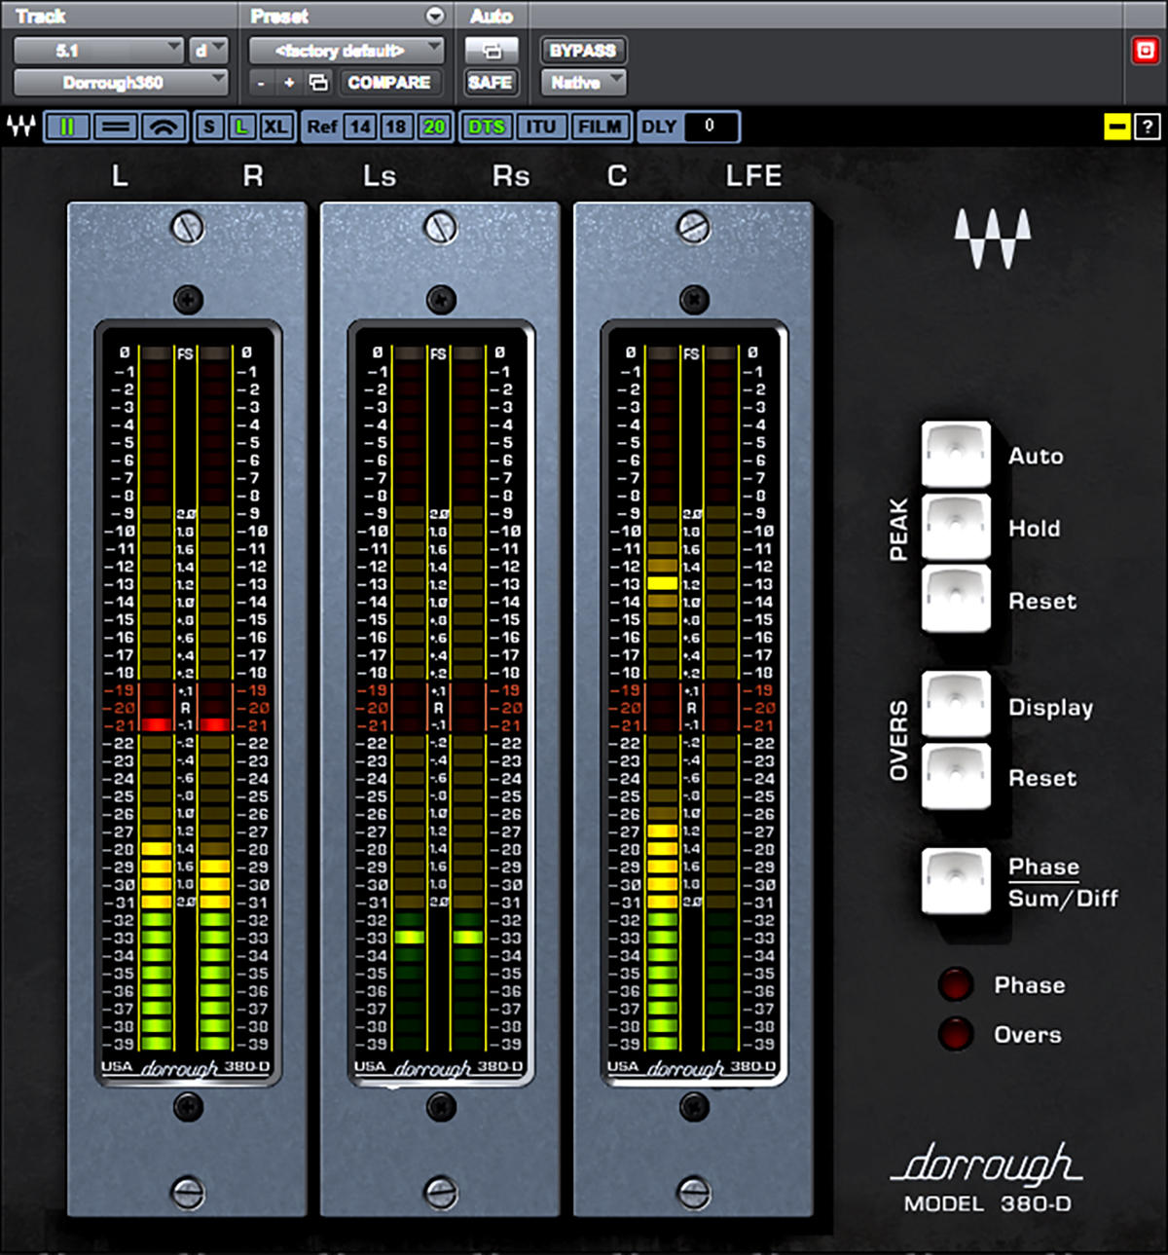This screenshot has width=1168, height=1255.
Task: Set reference level to 14
Action: tap(360, 127)
